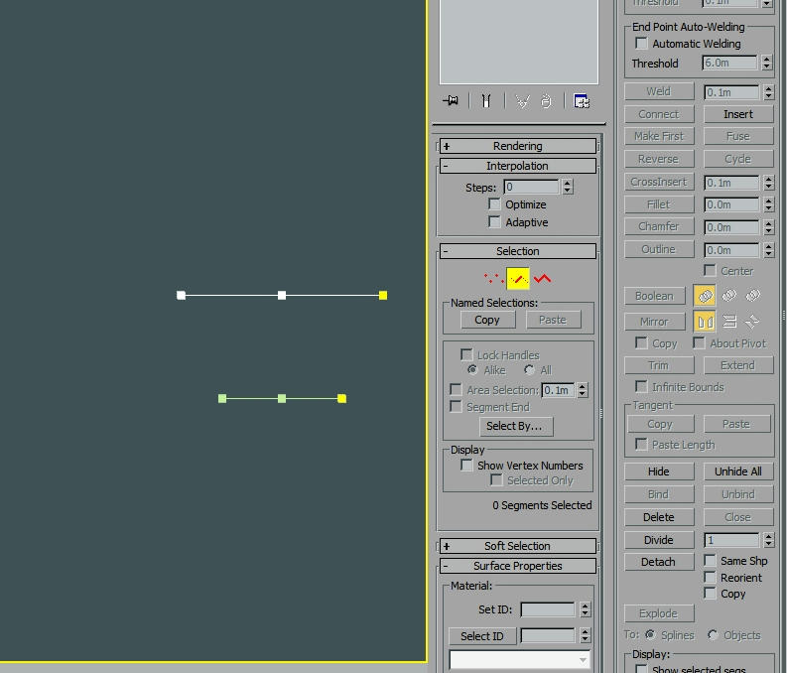Toggle Show End Result icon
787x673 pixels.
[x=486, y=101]
